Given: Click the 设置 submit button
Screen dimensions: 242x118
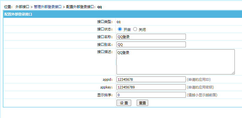Looking at the screenshot, I should pyautogui.click(x=124, y=103).
